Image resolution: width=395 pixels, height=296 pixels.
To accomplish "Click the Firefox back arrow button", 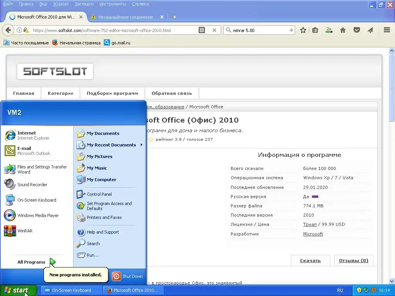I will pos(8,30).
